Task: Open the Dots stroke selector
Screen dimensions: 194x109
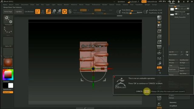Action: click(x=8, y=31)
